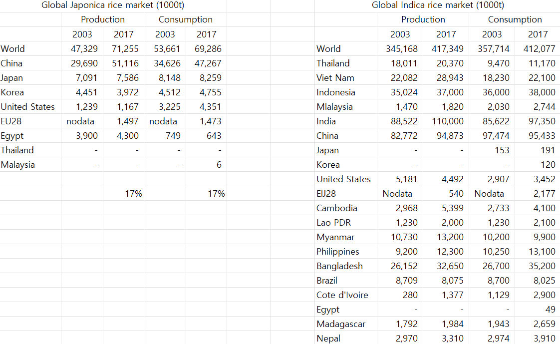Click Thailand row label in Indica table
This screenshot has height=344, width=560.
333,63
